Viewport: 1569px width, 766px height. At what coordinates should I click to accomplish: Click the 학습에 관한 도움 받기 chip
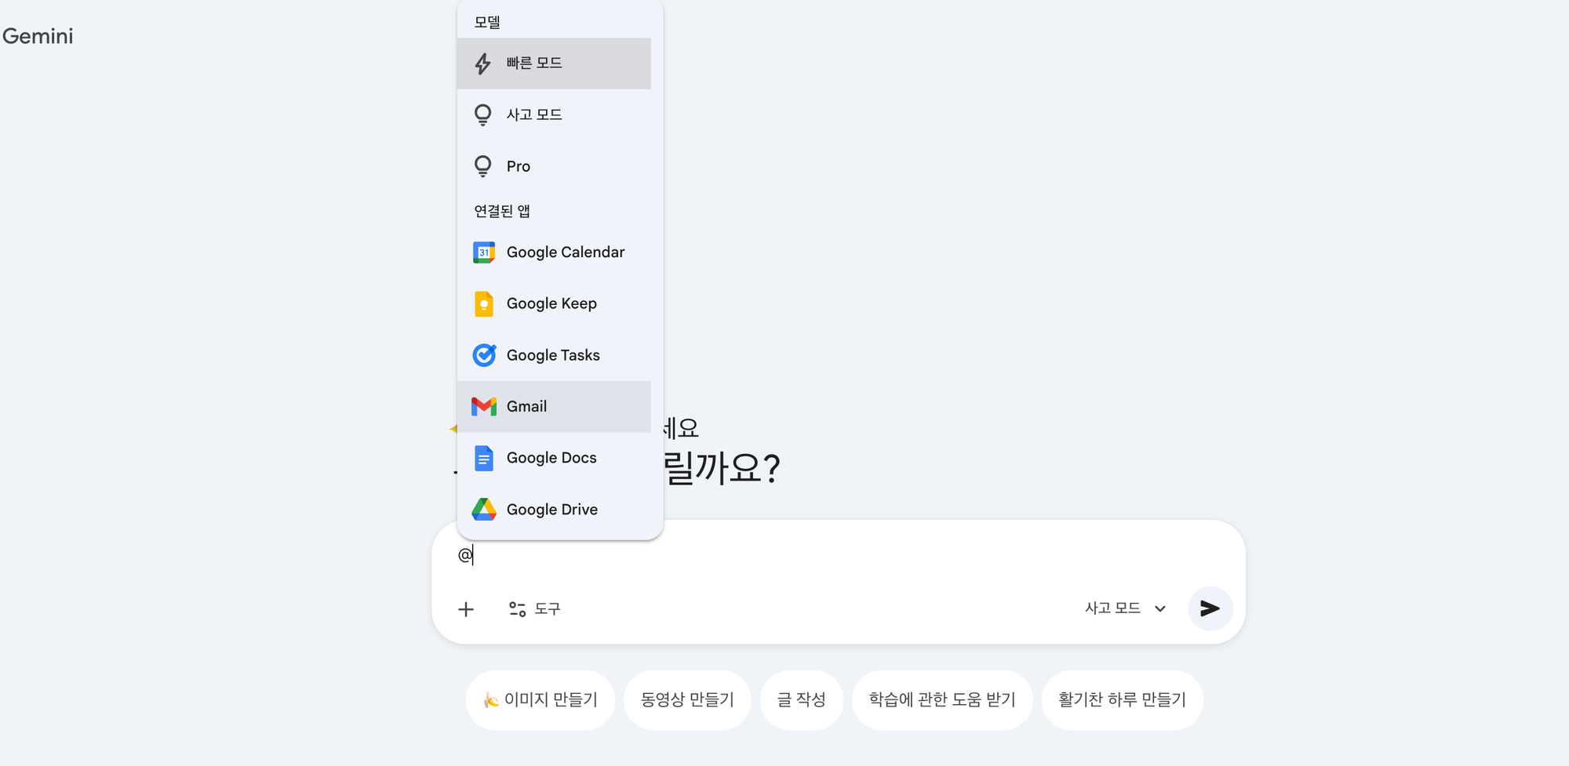(942, 699)
